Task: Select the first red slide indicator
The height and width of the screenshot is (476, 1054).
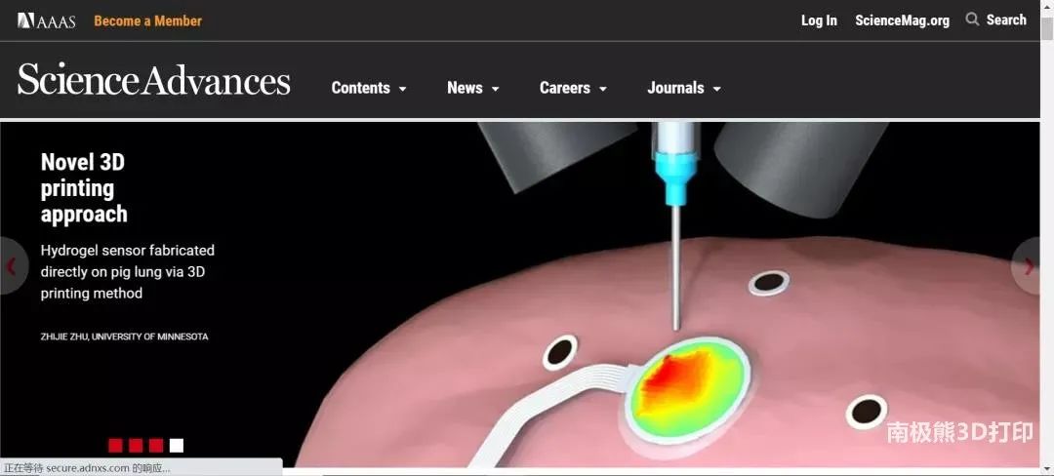Action: [x=115, y=446]
